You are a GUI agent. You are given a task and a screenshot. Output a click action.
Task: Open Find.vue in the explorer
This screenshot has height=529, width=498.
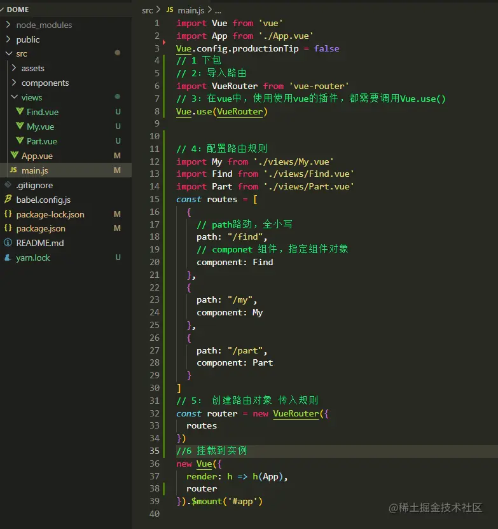[43, 112]
